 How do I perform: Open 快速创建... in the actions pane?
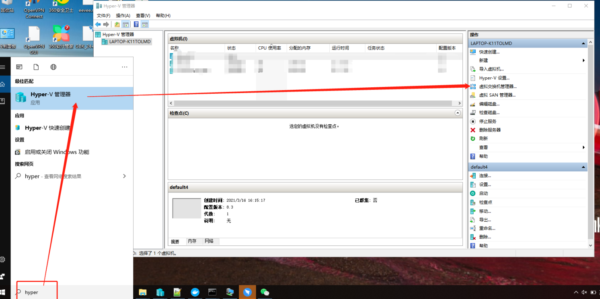tap(489, 52)
